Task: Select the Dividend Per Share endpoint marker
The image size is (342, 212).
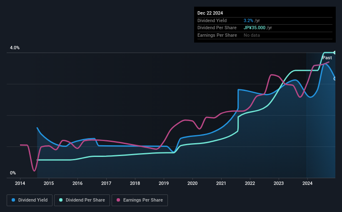Action: [335, 53]
